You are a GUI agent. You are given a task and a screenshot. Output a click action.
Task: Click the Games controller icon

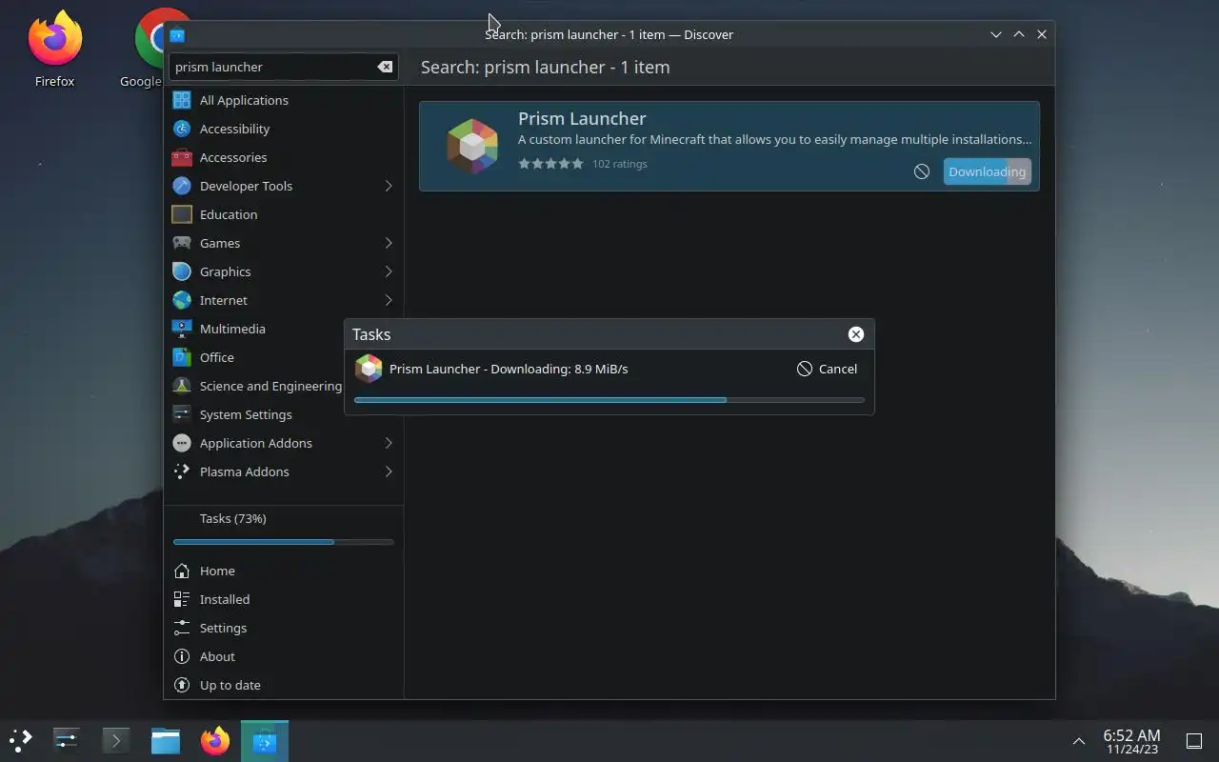coord(182,243)
